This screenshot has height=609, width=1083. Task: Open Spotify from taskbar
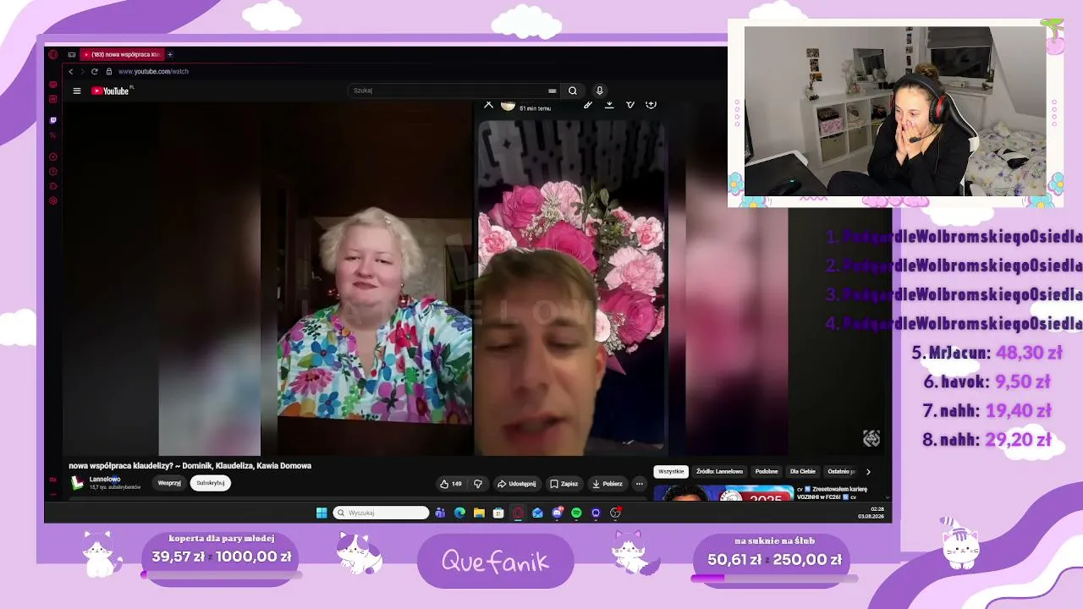(576, 513)
